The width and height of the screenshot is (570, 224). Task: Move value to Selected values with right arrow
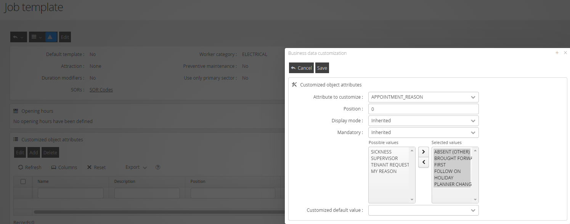(423, 152)
